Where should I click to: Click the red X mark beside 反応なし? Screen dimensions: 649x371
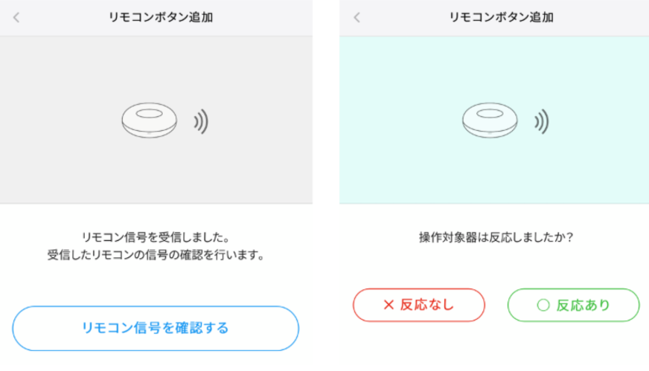388,305
